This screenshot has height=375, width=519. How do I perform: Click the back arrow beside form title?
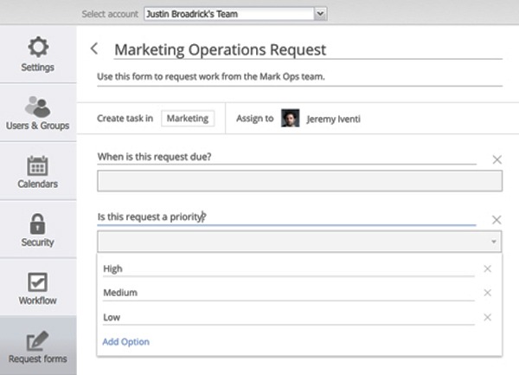tap(95, 49)
